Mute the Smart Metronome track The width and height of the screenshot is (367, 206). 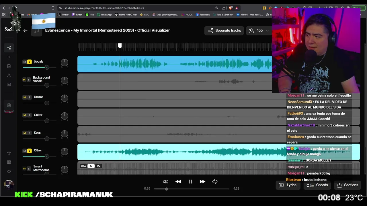(x=24, y=169)
